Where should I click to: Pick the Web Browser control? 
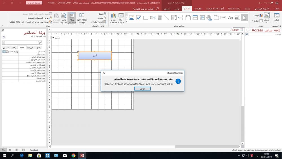(202, 18)
